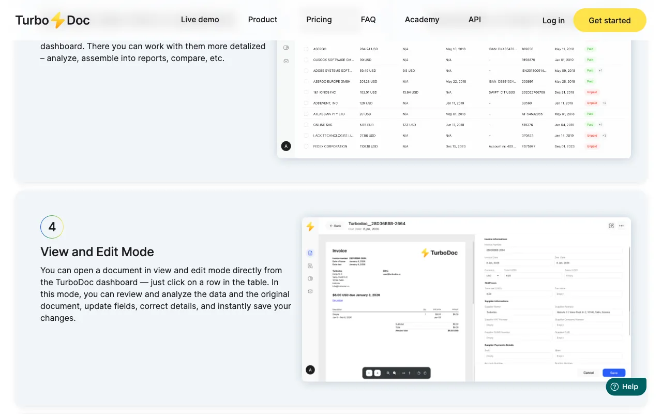This screenshot has width=662, height=414.
Task: Click the lightning logo in invoice view sidebar
Action: [x=310, y=227]
